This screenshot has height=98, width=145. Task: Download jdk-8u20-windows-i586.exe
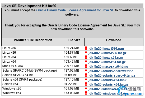109,89
